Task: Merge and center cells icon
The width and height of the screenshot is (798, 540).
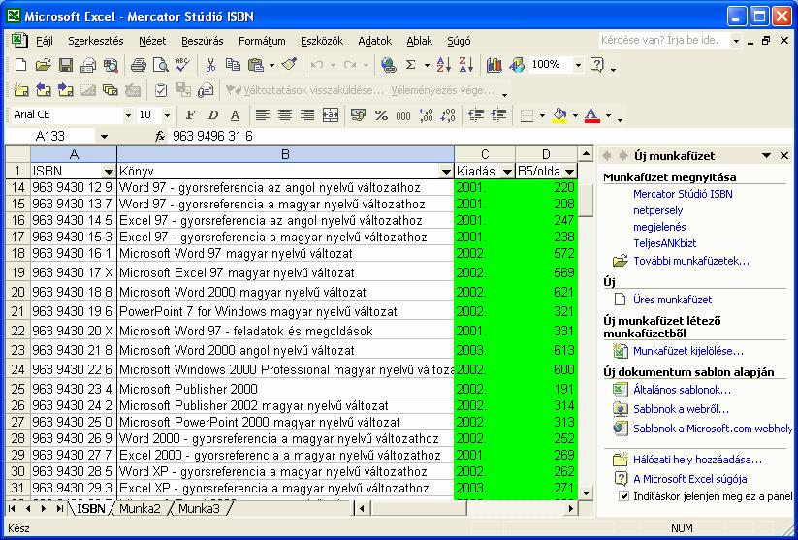Action: [x=331, y=115]
